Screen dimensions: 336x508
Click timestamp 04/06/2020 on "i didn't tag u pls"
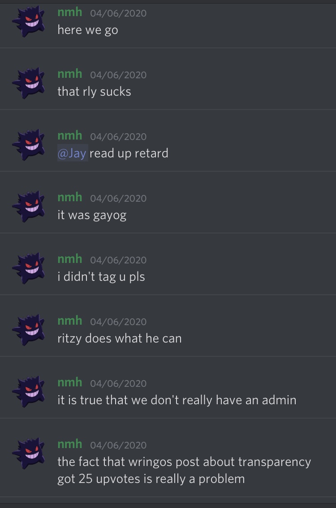pos(118,260)
